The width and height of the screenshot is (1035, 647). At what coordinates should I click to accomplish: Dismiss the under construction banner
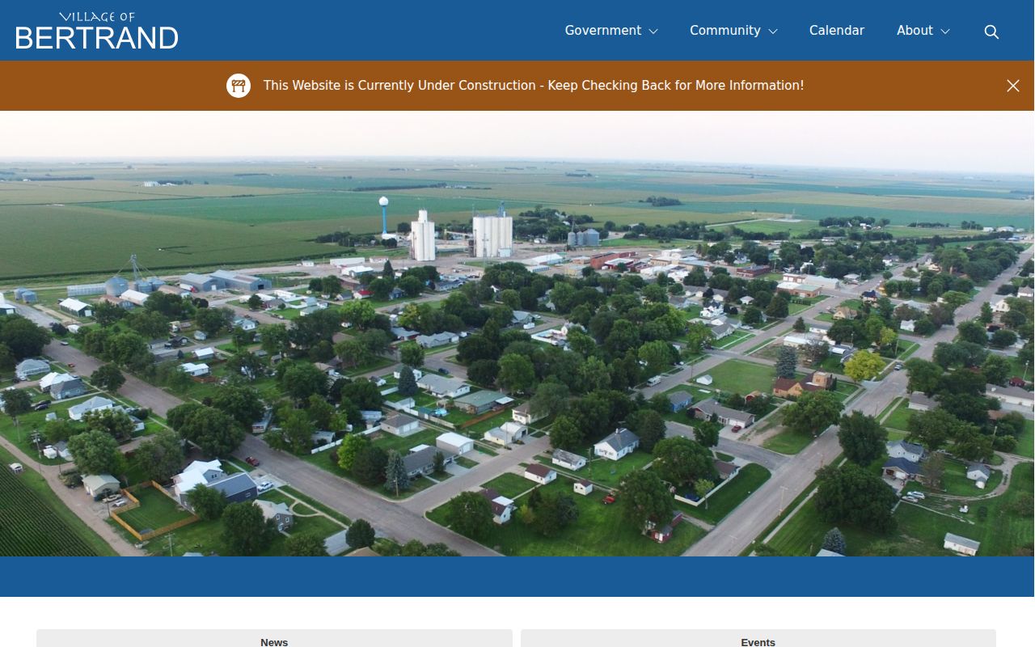(1013, 86)
